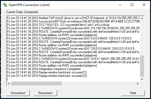Click the OpenVPN icon in title bar
Image resolution: width=151 pixels, height=99 pixels.
[5, 5]
